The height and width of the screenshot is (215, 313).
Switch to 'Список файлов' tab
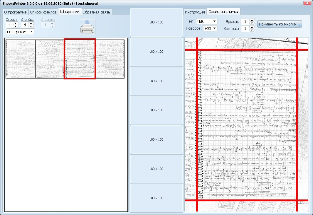pyautogui.click(x=43, y=12)
